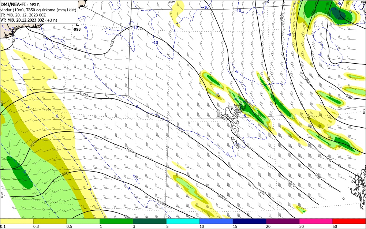
Task: Select the red above-50 legend swatch
Action: 349,221
